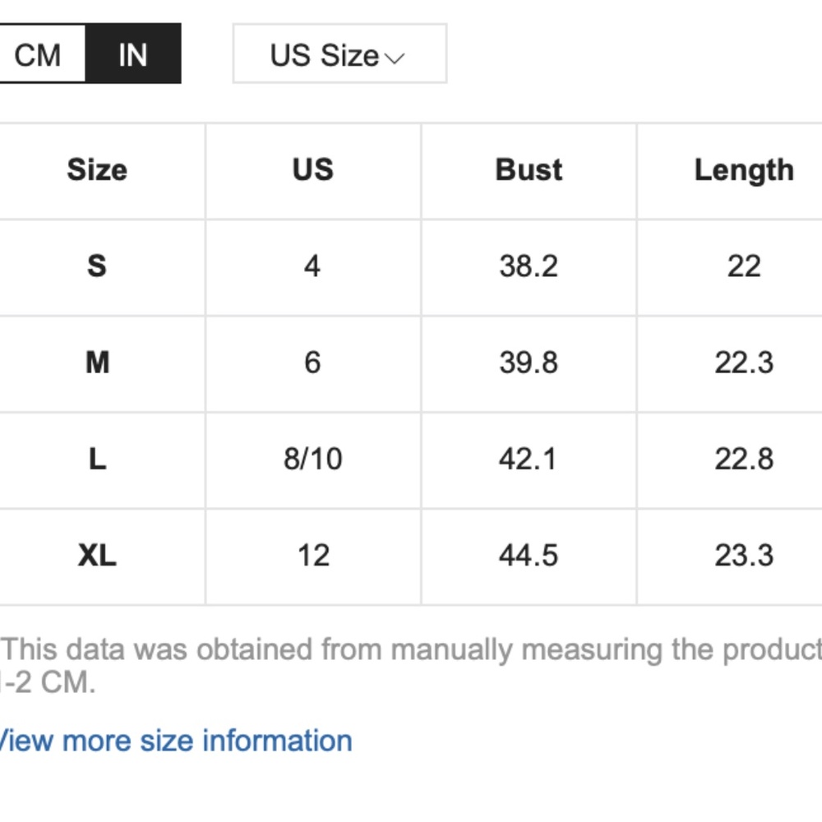Click the bust value 38.2 cell
822x822 pixels.
(x=529, y=266)
